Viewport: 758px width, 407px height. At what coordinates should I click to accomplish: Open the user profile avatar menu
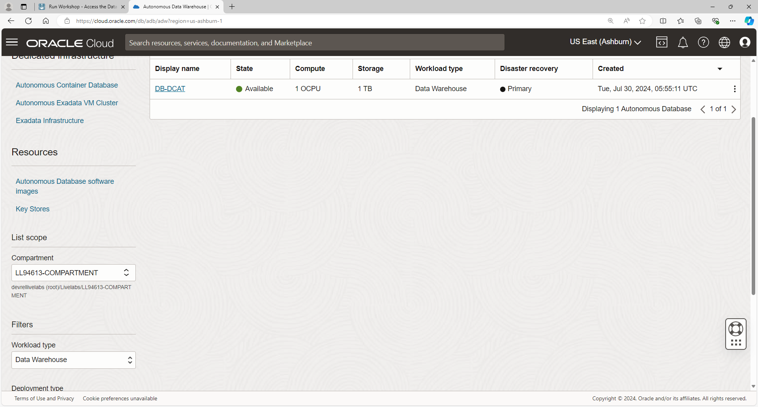point(745,42)
